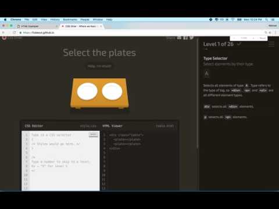Open the View menu
The height and width of the screenshot is (209, 279).
point(44,20)
